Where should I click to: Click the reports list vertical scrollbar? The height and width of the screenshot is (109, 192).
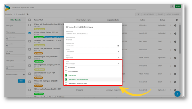tap(180, 39)
